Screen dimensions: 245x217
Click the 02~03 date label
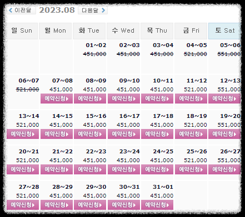click(x=129, y=45)
